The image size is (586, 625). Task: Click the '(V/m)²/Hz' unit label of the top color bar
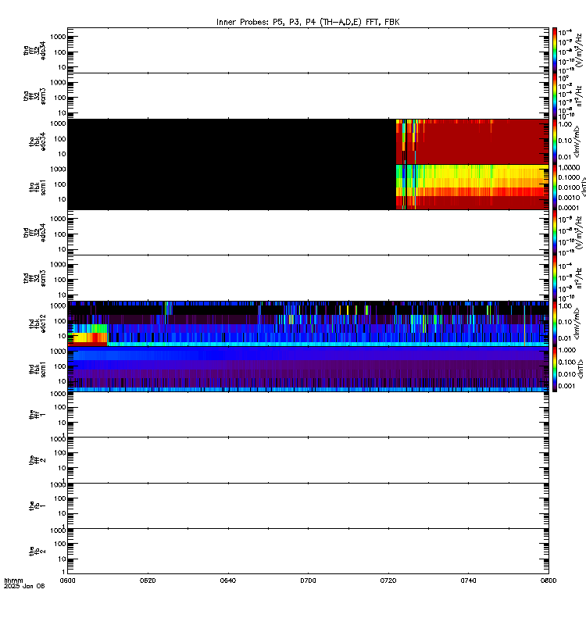(x=579, y=50)
